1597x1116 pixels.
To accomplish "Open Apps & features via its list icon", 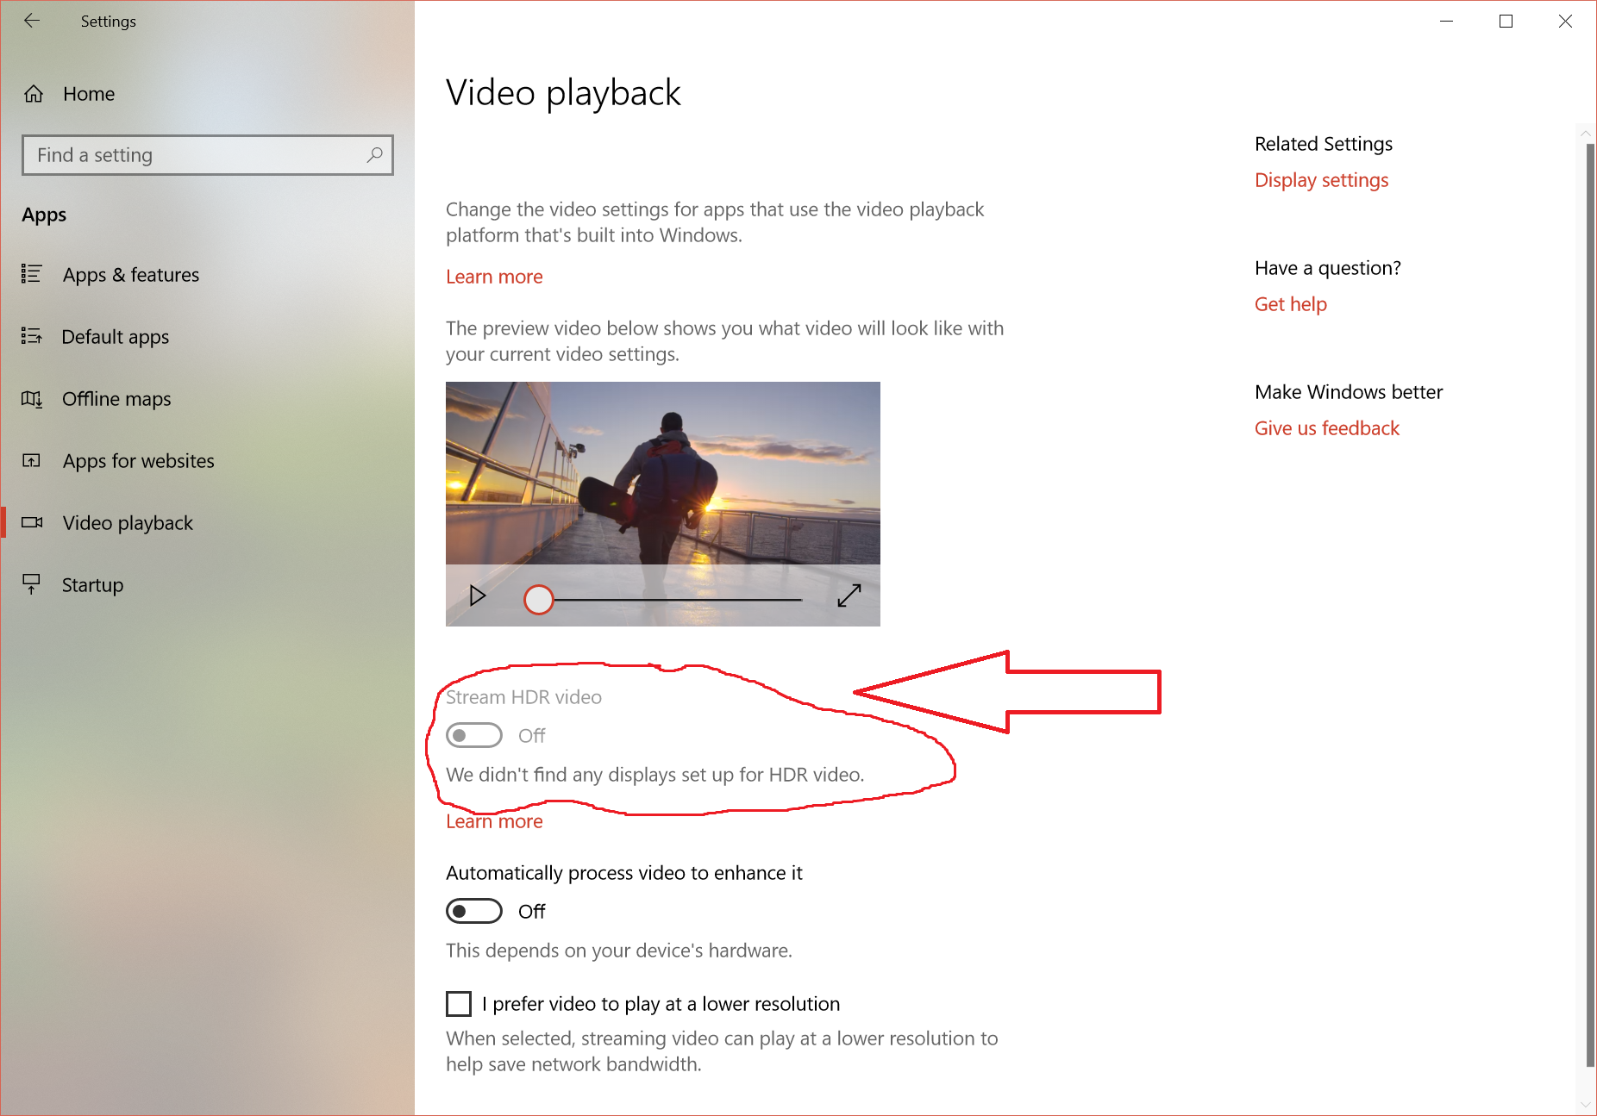I will pyautogui.click(x=31, y=274).
